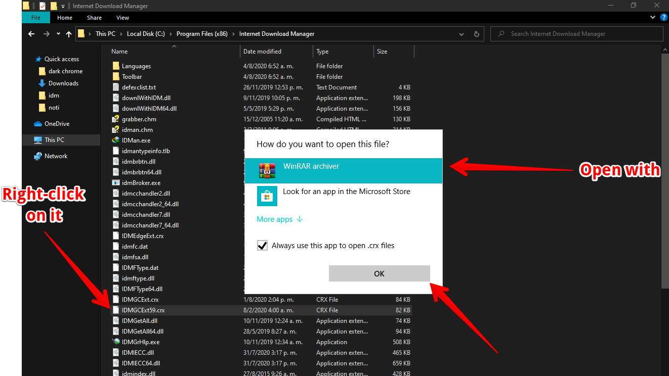
Task: Select Network in sidebar
Action: click(x=56, y=156)
